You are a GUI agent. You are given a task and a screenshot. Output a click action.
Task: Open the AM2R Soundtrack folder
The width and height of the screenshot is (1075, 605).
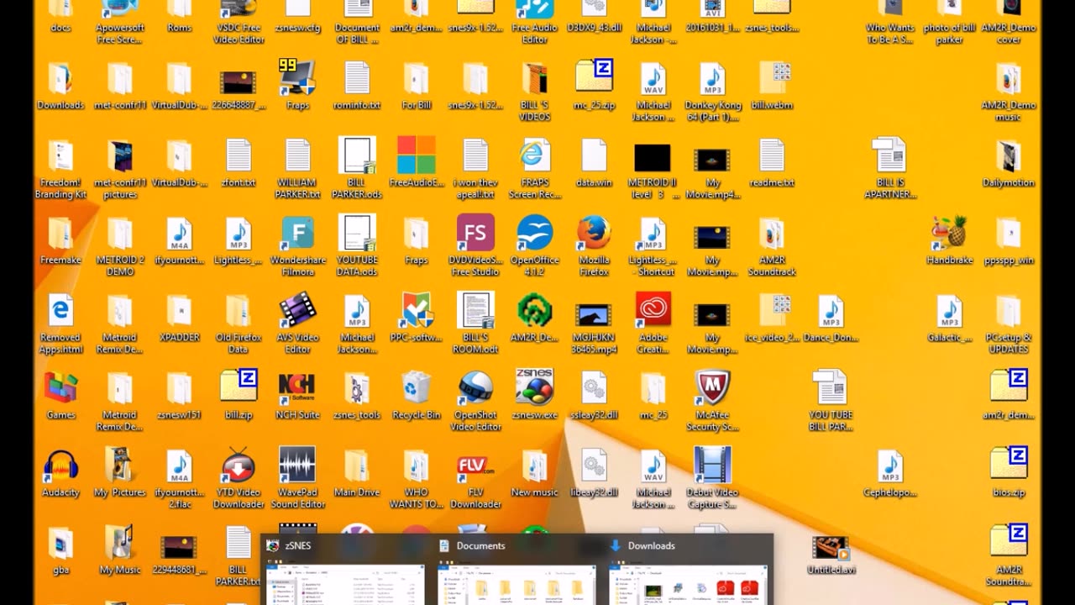(771, 234)
